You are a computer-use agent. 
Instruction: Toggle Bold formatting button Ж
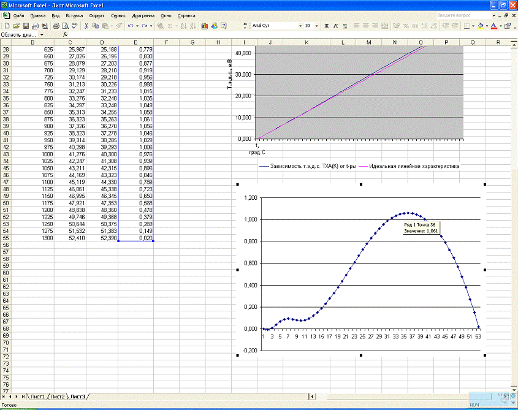[x=326, y=26]
